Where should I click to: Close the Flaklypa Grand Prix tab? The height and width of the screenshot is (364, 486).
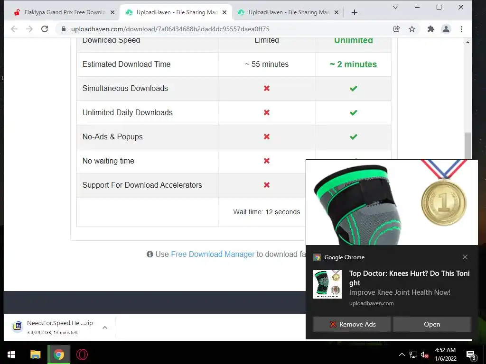tap(112, 12)
